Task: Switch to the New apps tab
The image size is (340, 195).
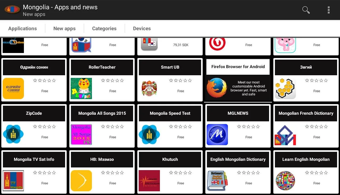Action: click(65, 28)
